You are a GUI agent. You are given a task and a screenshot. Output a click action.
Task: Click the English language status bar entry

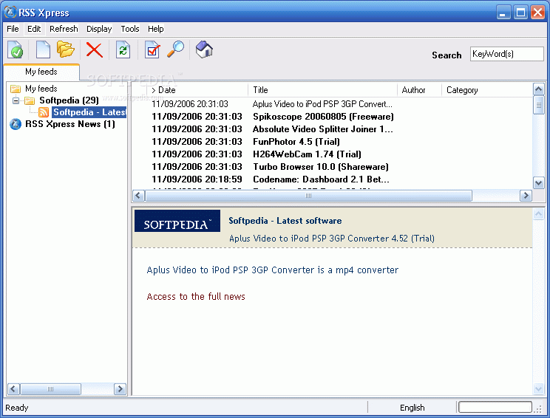412,408
